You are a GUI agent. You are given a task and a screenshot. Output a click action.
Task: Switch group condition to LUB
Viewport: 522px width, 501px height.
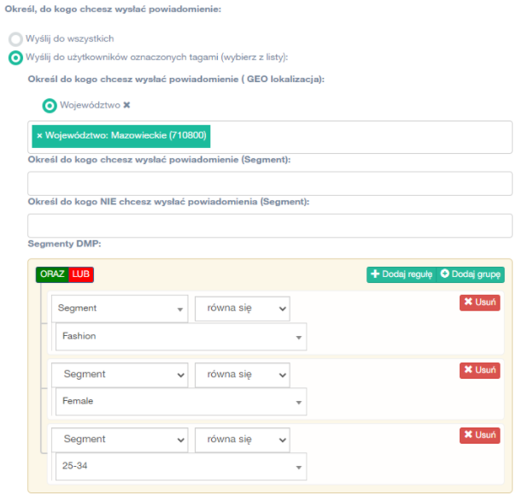pos(81,274)
